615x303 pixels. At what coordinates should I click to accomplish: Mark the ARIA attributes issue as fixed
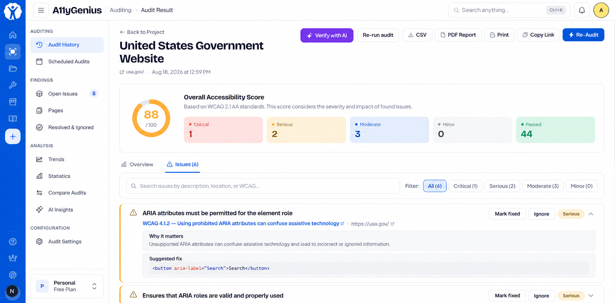507,214
